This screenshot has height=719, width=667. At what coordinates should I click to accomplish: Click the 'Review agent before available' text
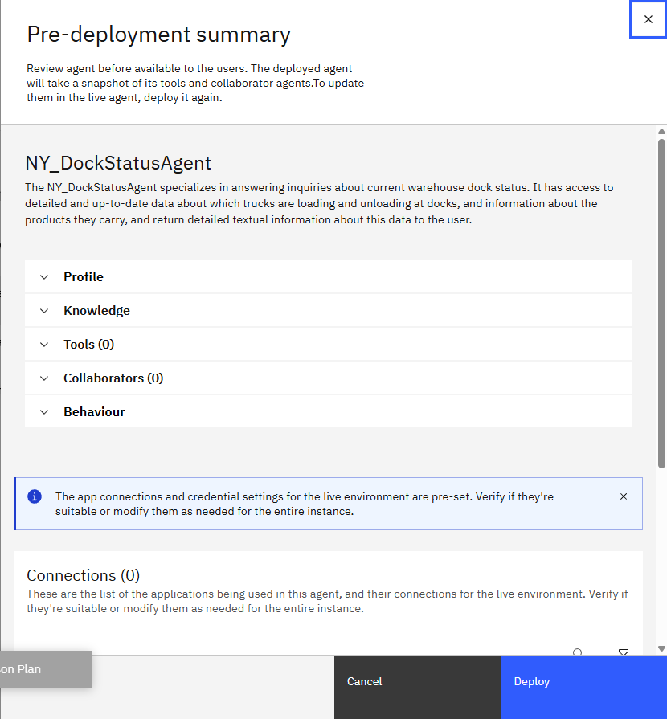pos(195,83)
